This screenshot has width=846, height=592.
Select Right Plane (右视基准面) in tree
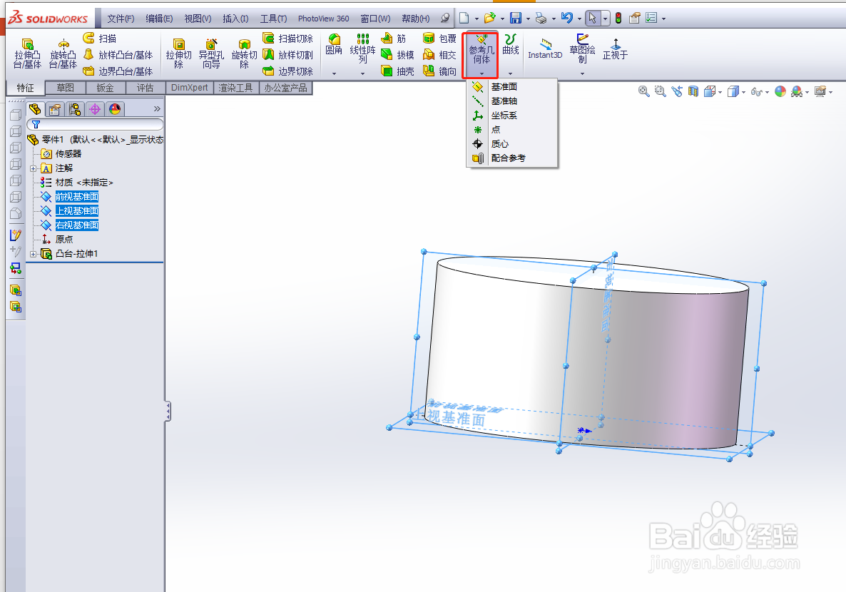click(x=76, y=225)
